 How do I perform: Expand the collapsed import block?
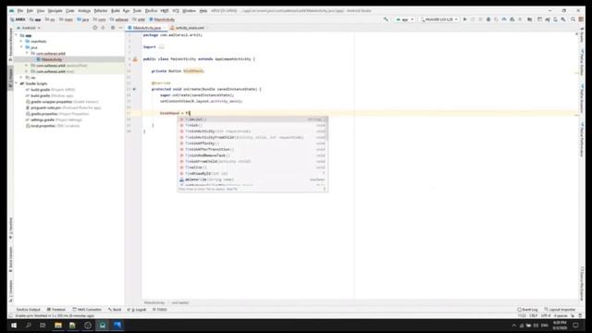[161, 47]
